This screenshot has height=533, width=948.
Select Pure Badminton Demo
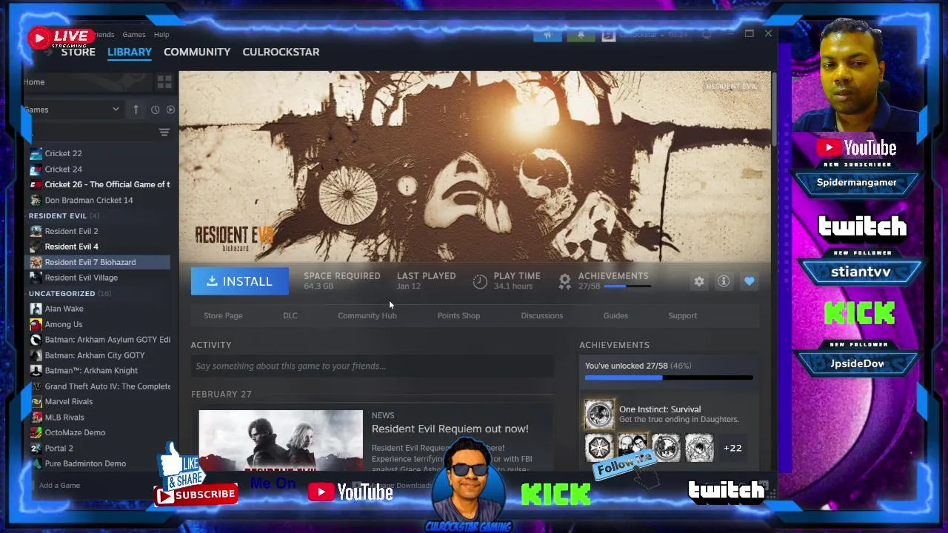point(99,463)
